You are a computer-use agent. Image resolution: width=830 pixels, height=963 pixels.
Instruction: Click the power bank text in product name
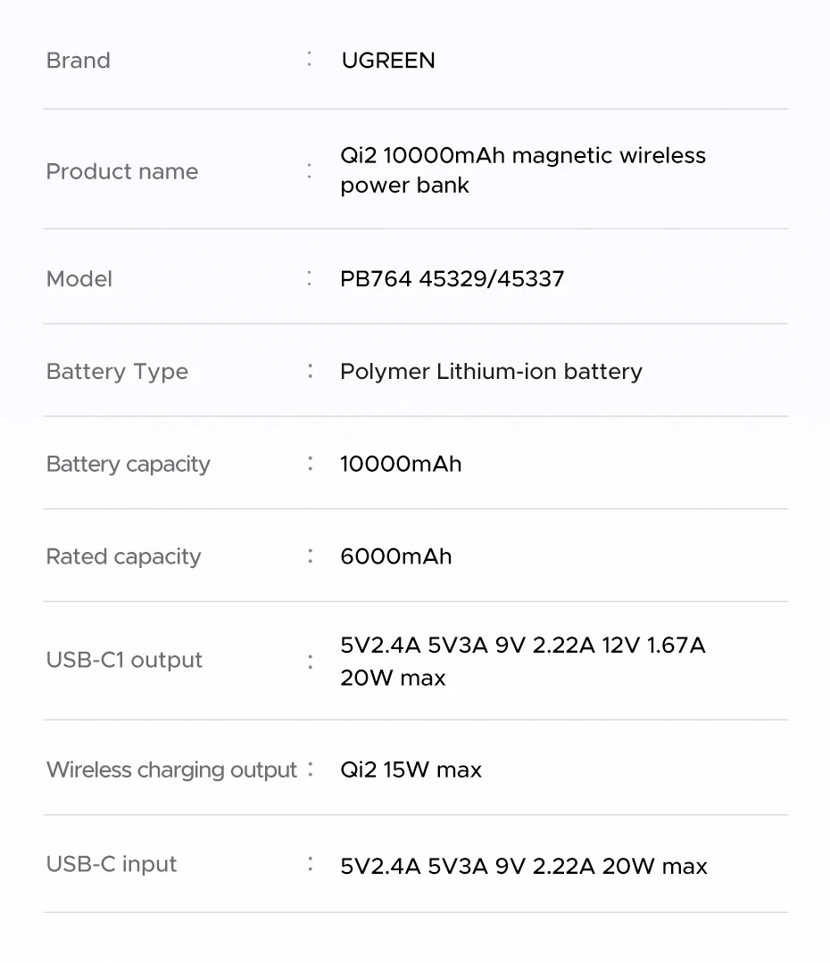(x=404, y=185)
